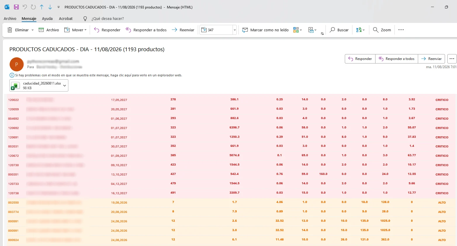Open the follow-up flag dropdown
The image size is (457, 246).
point(312,30)
